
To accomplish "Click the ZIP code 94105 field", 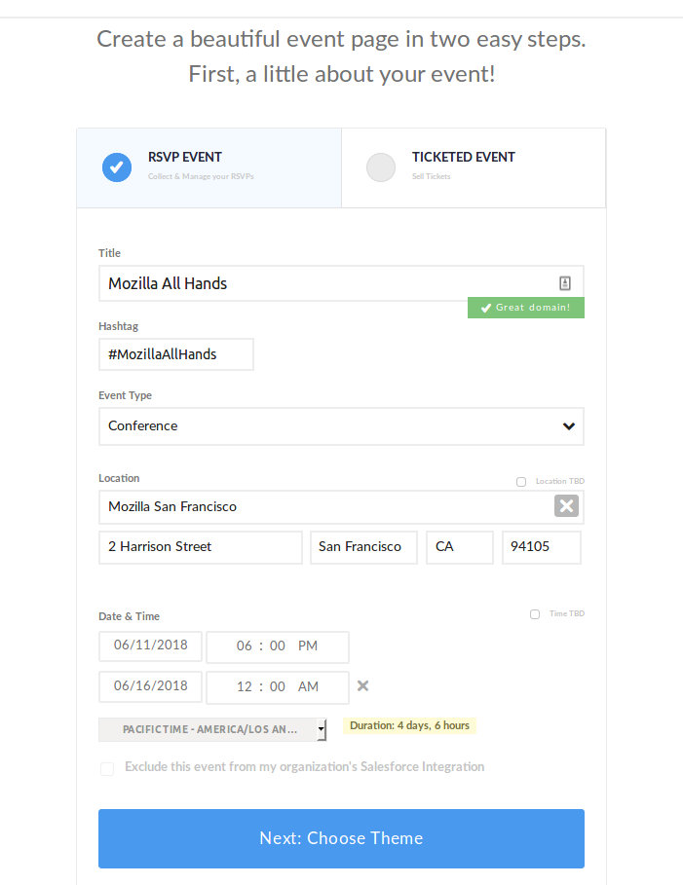I will coord(541,547).
